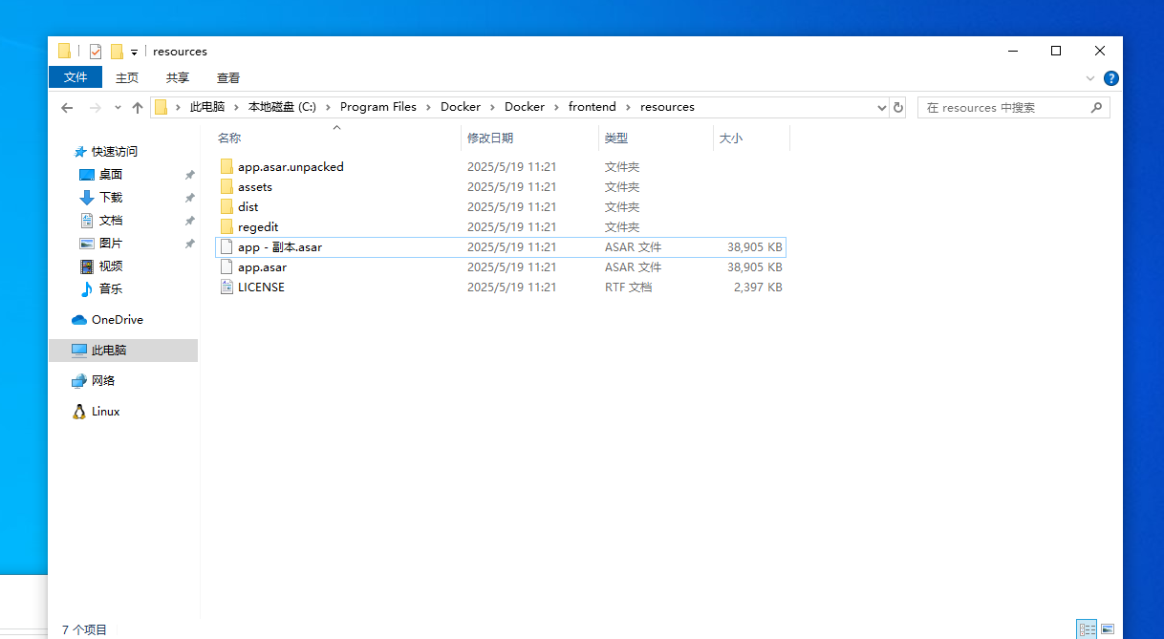Click the properties icon in quick access toolbar
The height and width of the screenshot is (639, 1164).
(96, 52)
